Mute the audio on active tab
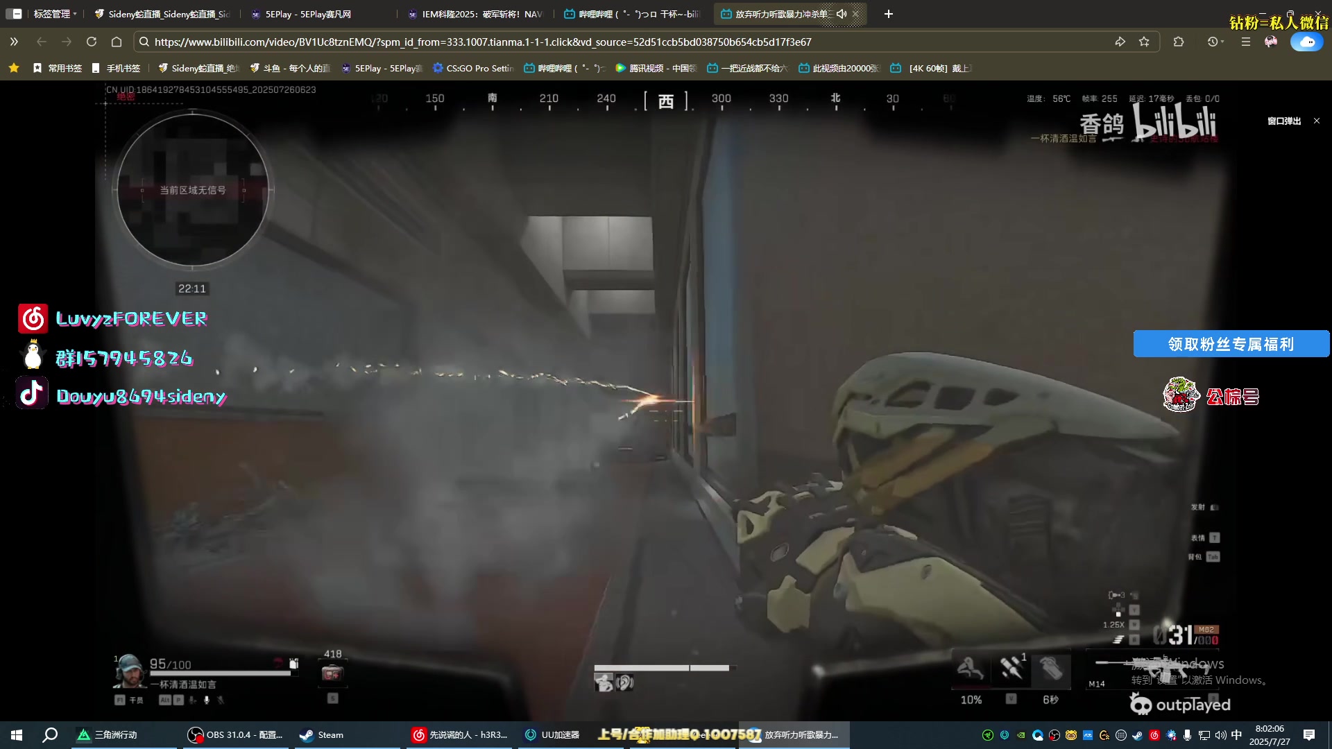The height and width of the screenshot is (749, 1332). point(842,14)
